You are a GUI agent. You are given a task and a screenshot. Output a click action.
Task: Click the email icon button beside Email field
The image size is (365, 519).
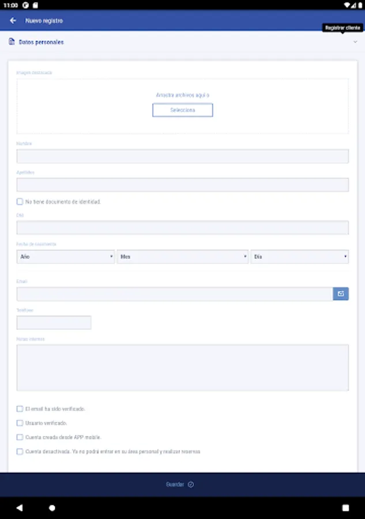341,294
